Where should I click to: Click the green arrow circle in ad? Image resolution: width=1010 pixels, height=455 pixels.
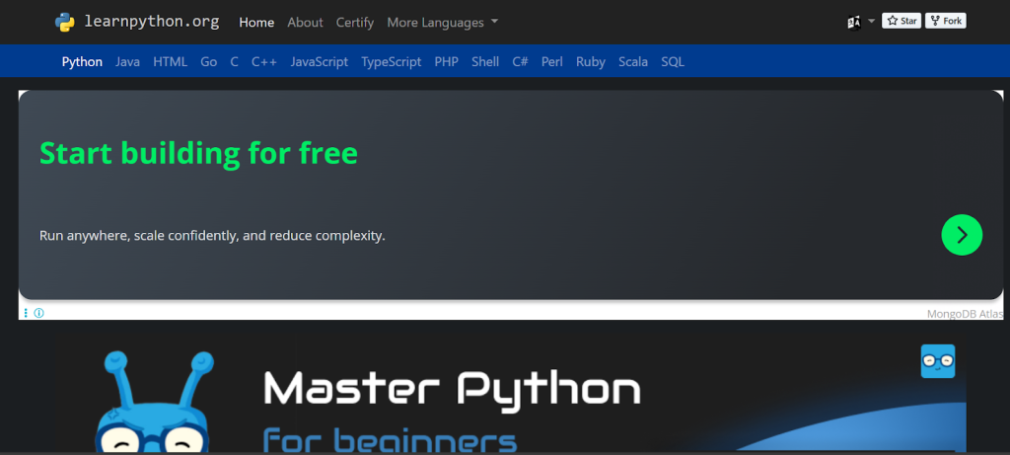point(962,235)
